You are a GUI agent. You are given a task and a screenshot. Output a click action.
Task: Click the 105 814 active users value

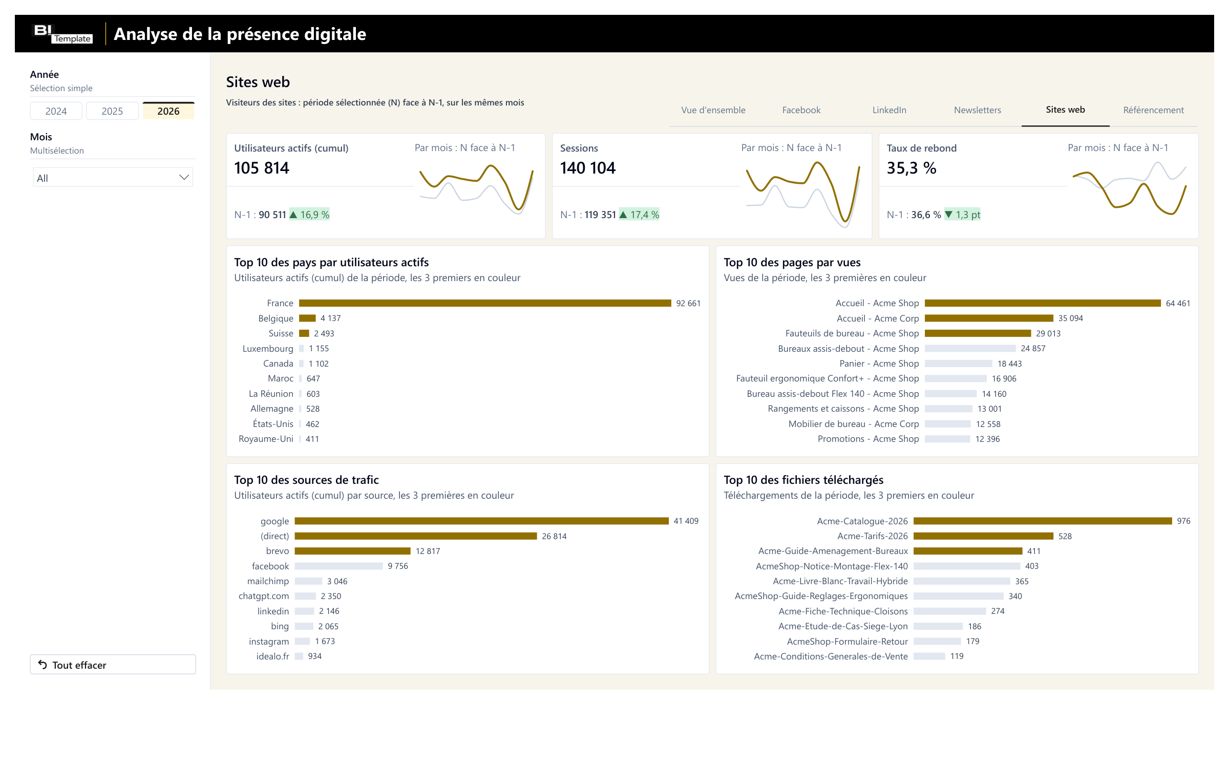coord(262,168)
